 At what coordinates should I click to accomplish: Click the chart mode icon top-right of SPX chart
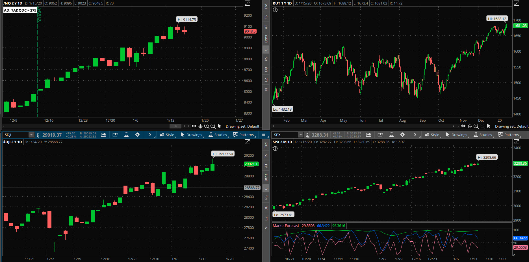click(x=517, y=142)
